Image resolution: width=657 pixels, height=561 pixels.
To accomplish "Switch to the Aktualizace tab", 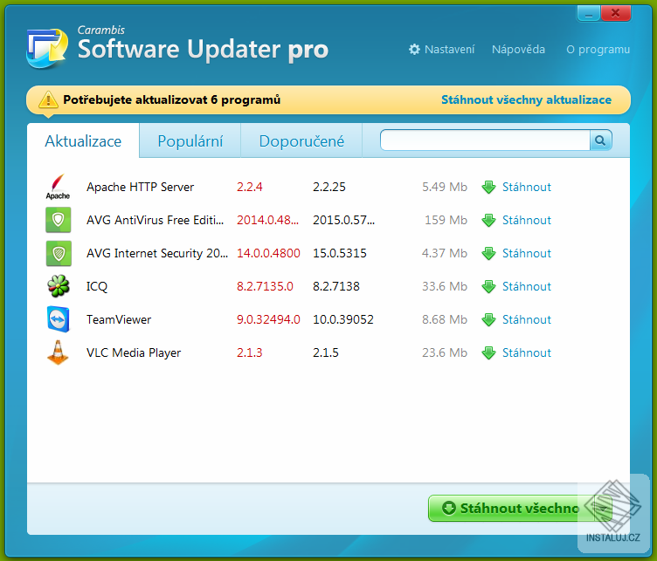I will pyautogui.click(x=83, y=141).
